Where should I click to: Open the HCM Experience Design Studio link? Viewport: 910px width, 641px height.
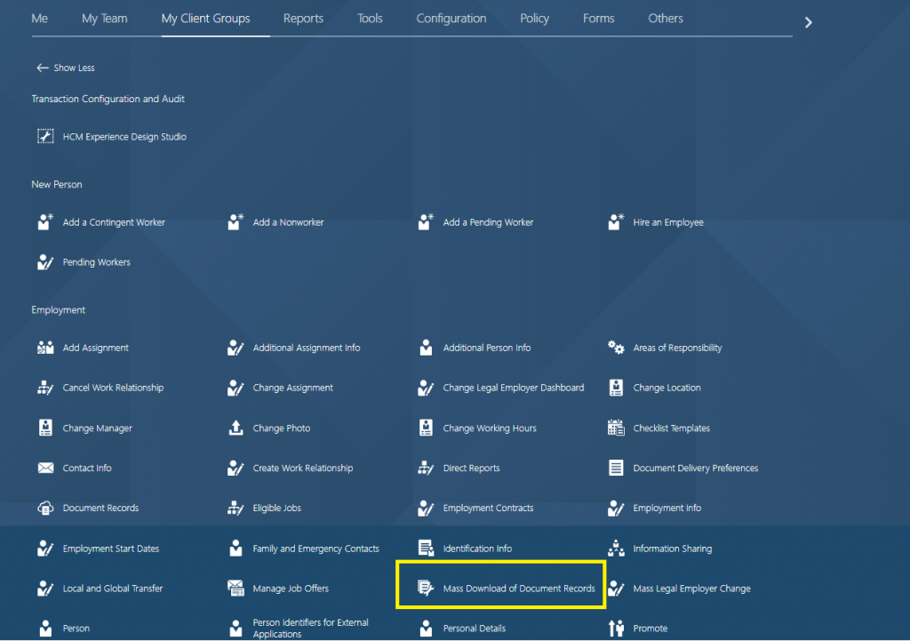(124, 137)
